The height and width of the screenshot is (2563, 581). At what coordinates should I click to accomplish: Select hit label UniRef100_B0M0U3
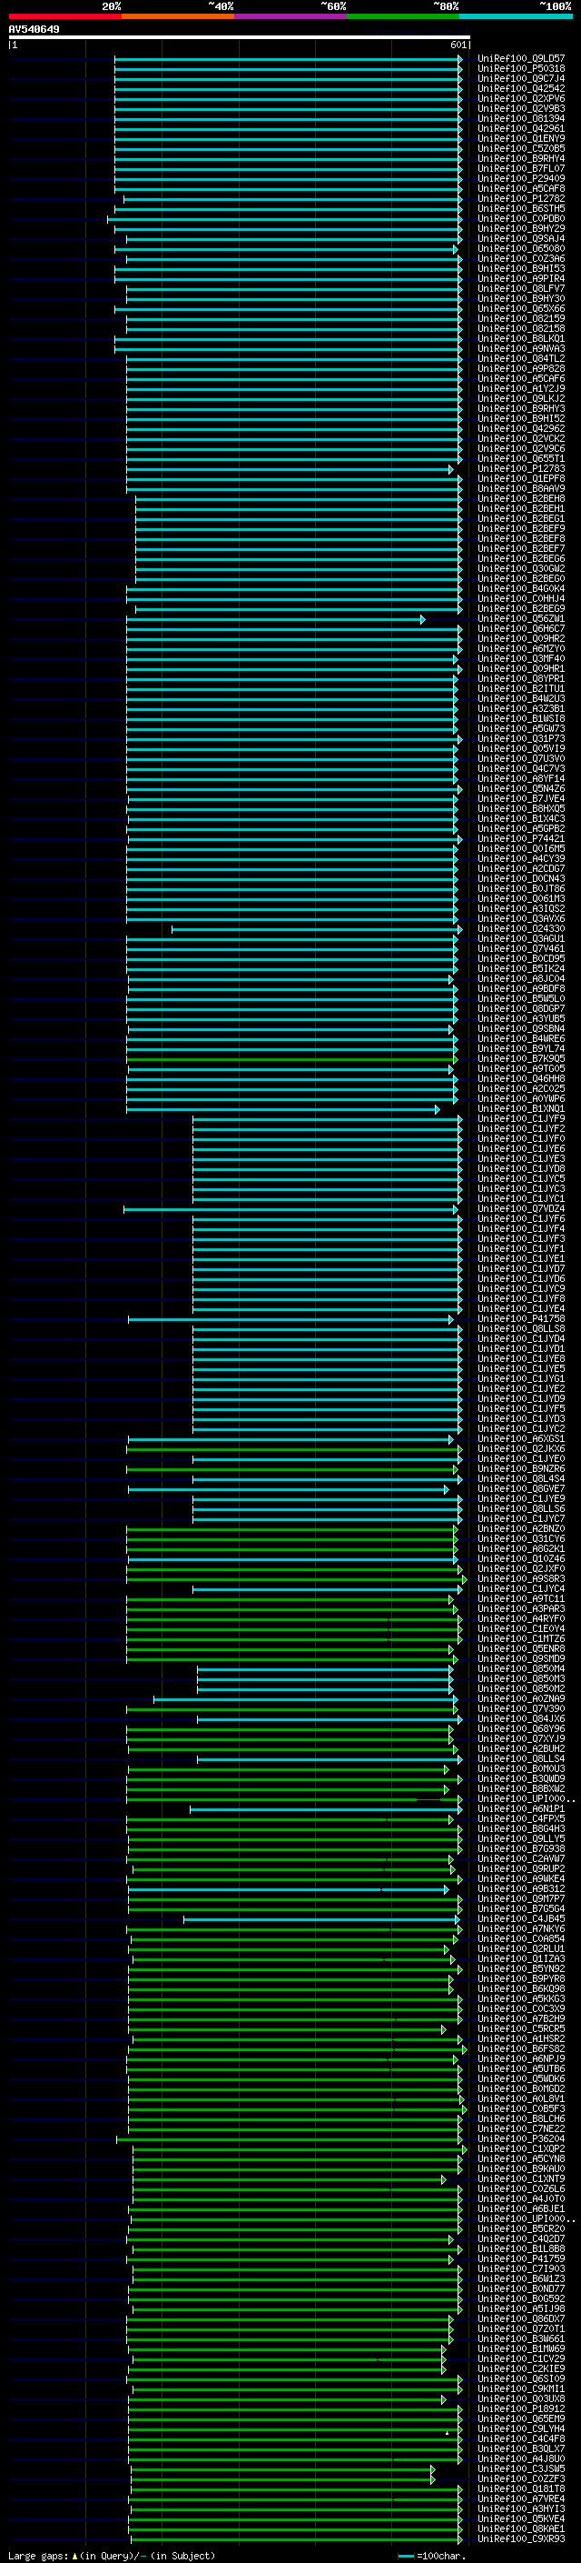tap(520, 1768)
